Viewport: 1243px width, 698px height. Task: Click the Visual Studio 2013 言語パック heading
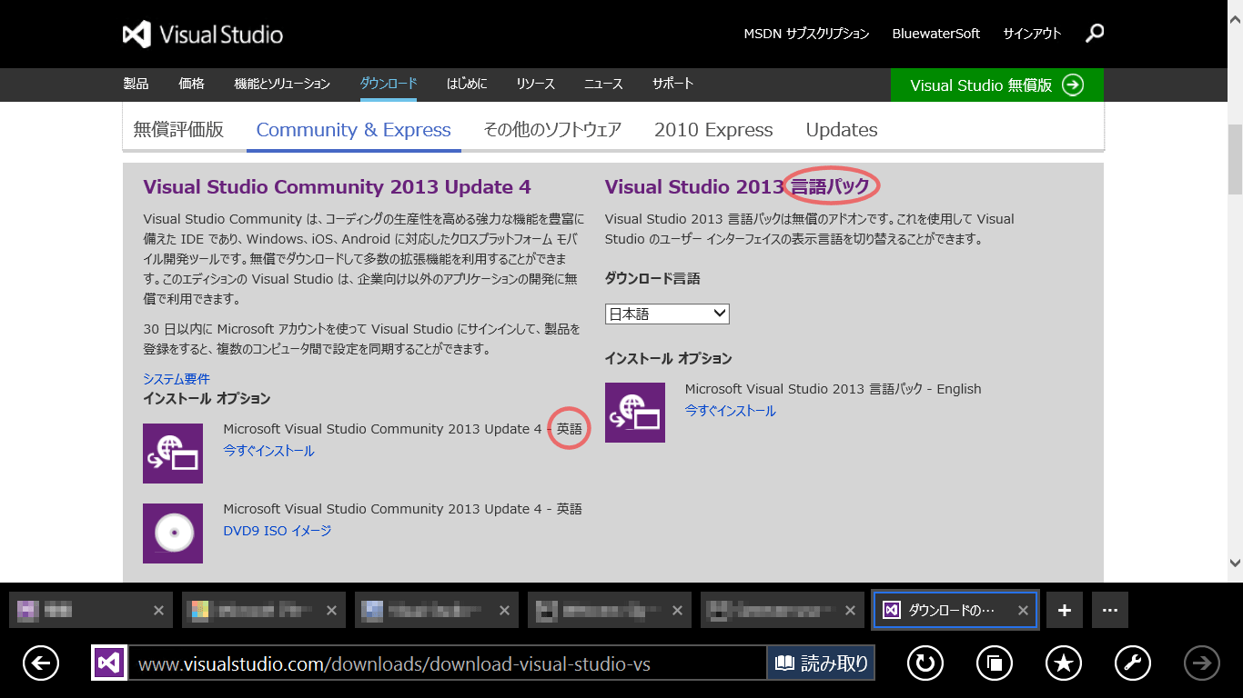pyautogui.click(x=739, y=187)
